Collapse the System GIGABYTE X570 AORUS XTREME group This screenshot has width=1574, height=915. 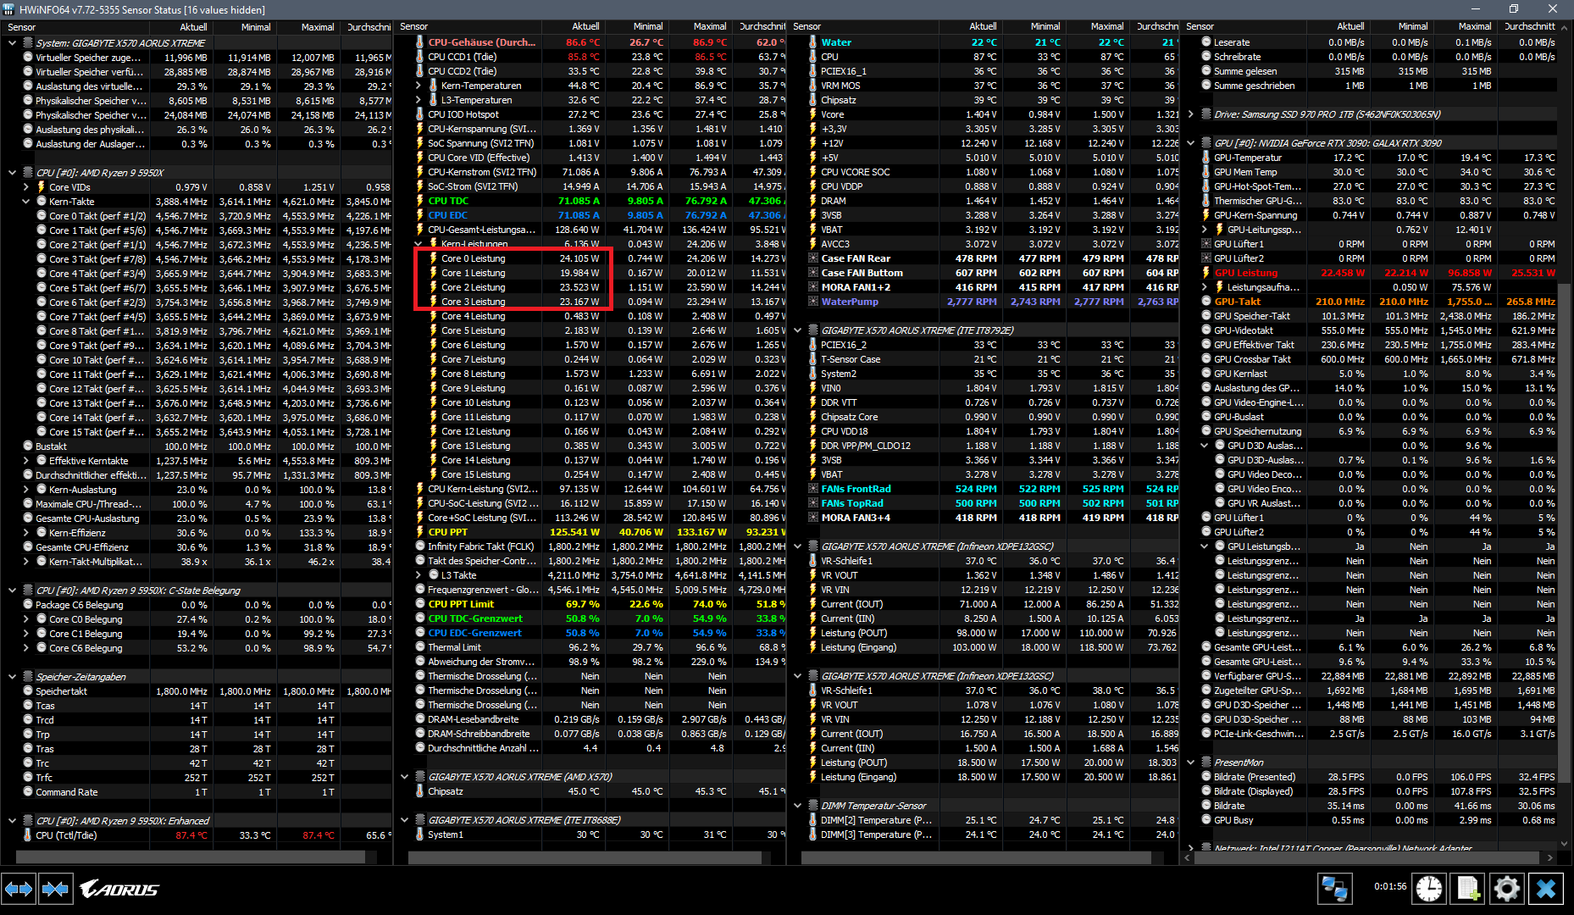pos(12,42)
